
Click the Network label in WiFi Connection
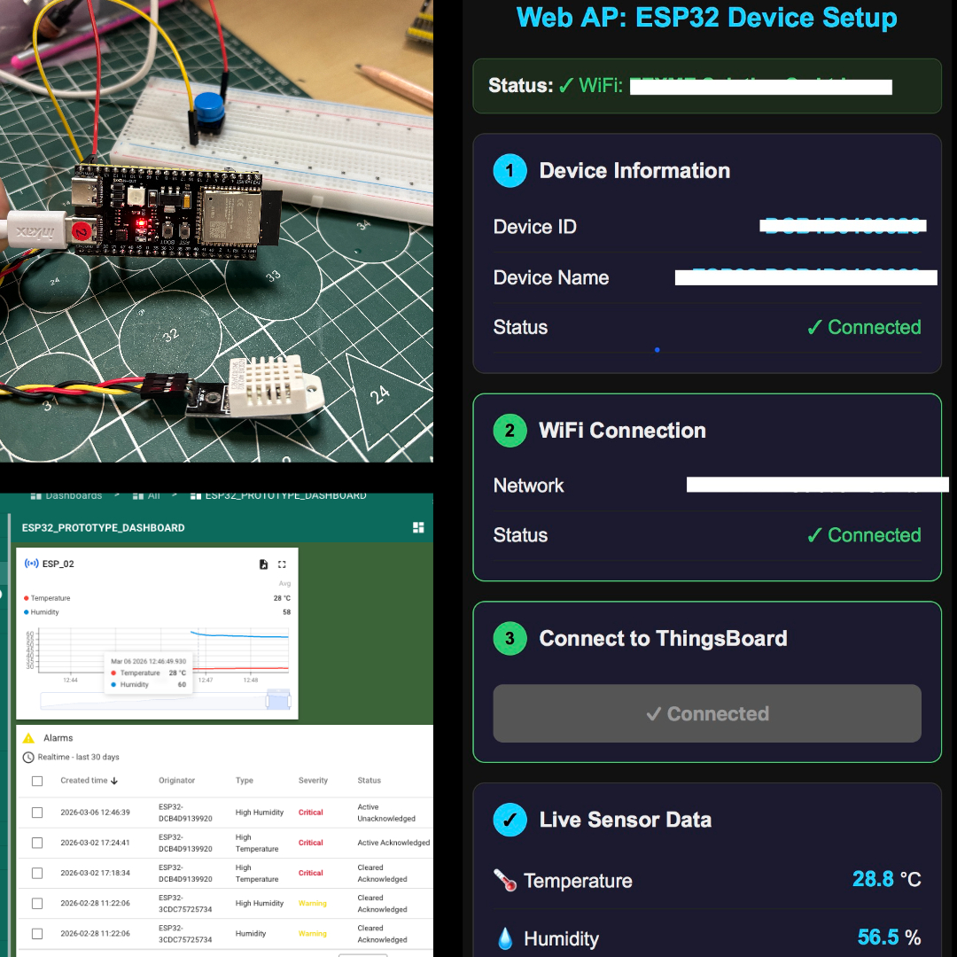(528, 486)
